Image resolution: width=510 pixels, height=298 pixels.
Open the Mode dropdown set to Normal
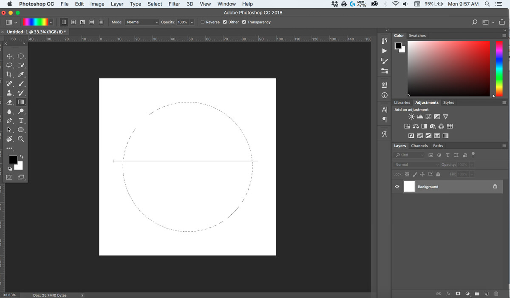click(x=142, y=22)
